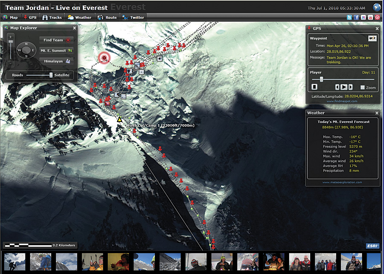The image size is (384, 274).
Task: Click the Satellite label on the basemap slider
Action: coord(62,75)
